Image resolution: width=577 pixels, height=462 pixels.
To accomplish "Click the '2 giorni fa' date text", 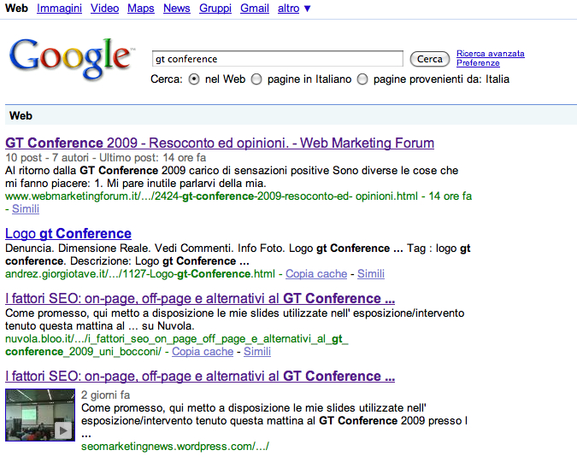I will [x=105, y=395].
